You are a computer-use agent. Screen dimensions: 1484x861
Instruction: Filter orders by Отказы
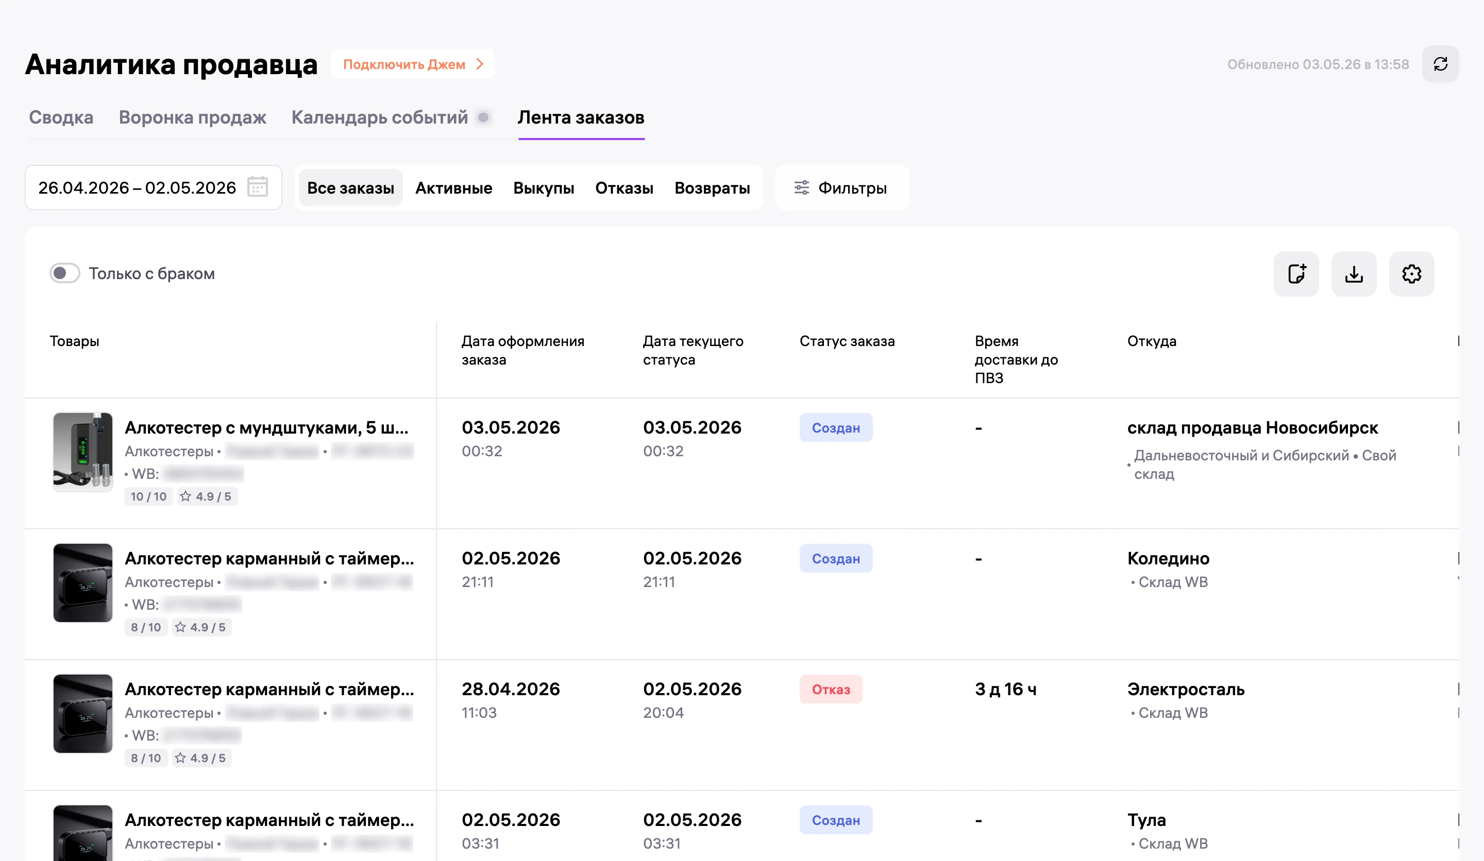point(624,188)
